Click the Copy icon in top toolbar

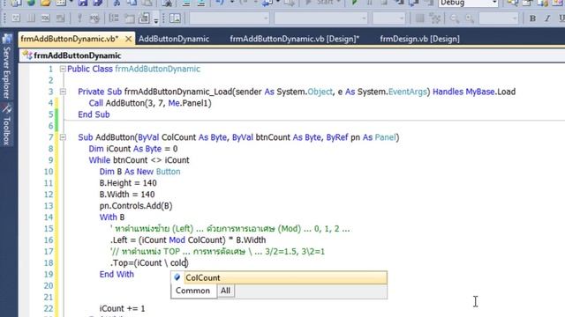[x=132, y=3]
